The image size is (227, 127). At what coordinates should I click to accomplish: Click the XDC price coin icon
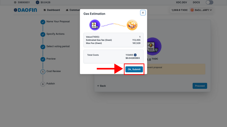37,2
